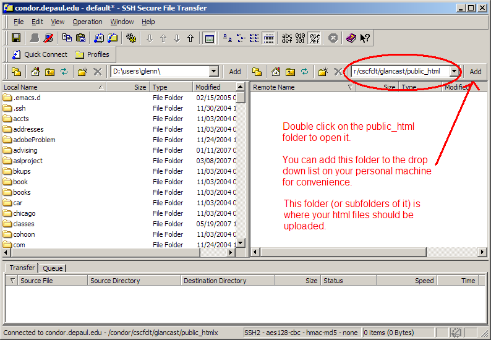491x340 pixels.
Task: Click Destination Directory column header
Action: click(228, 281)
